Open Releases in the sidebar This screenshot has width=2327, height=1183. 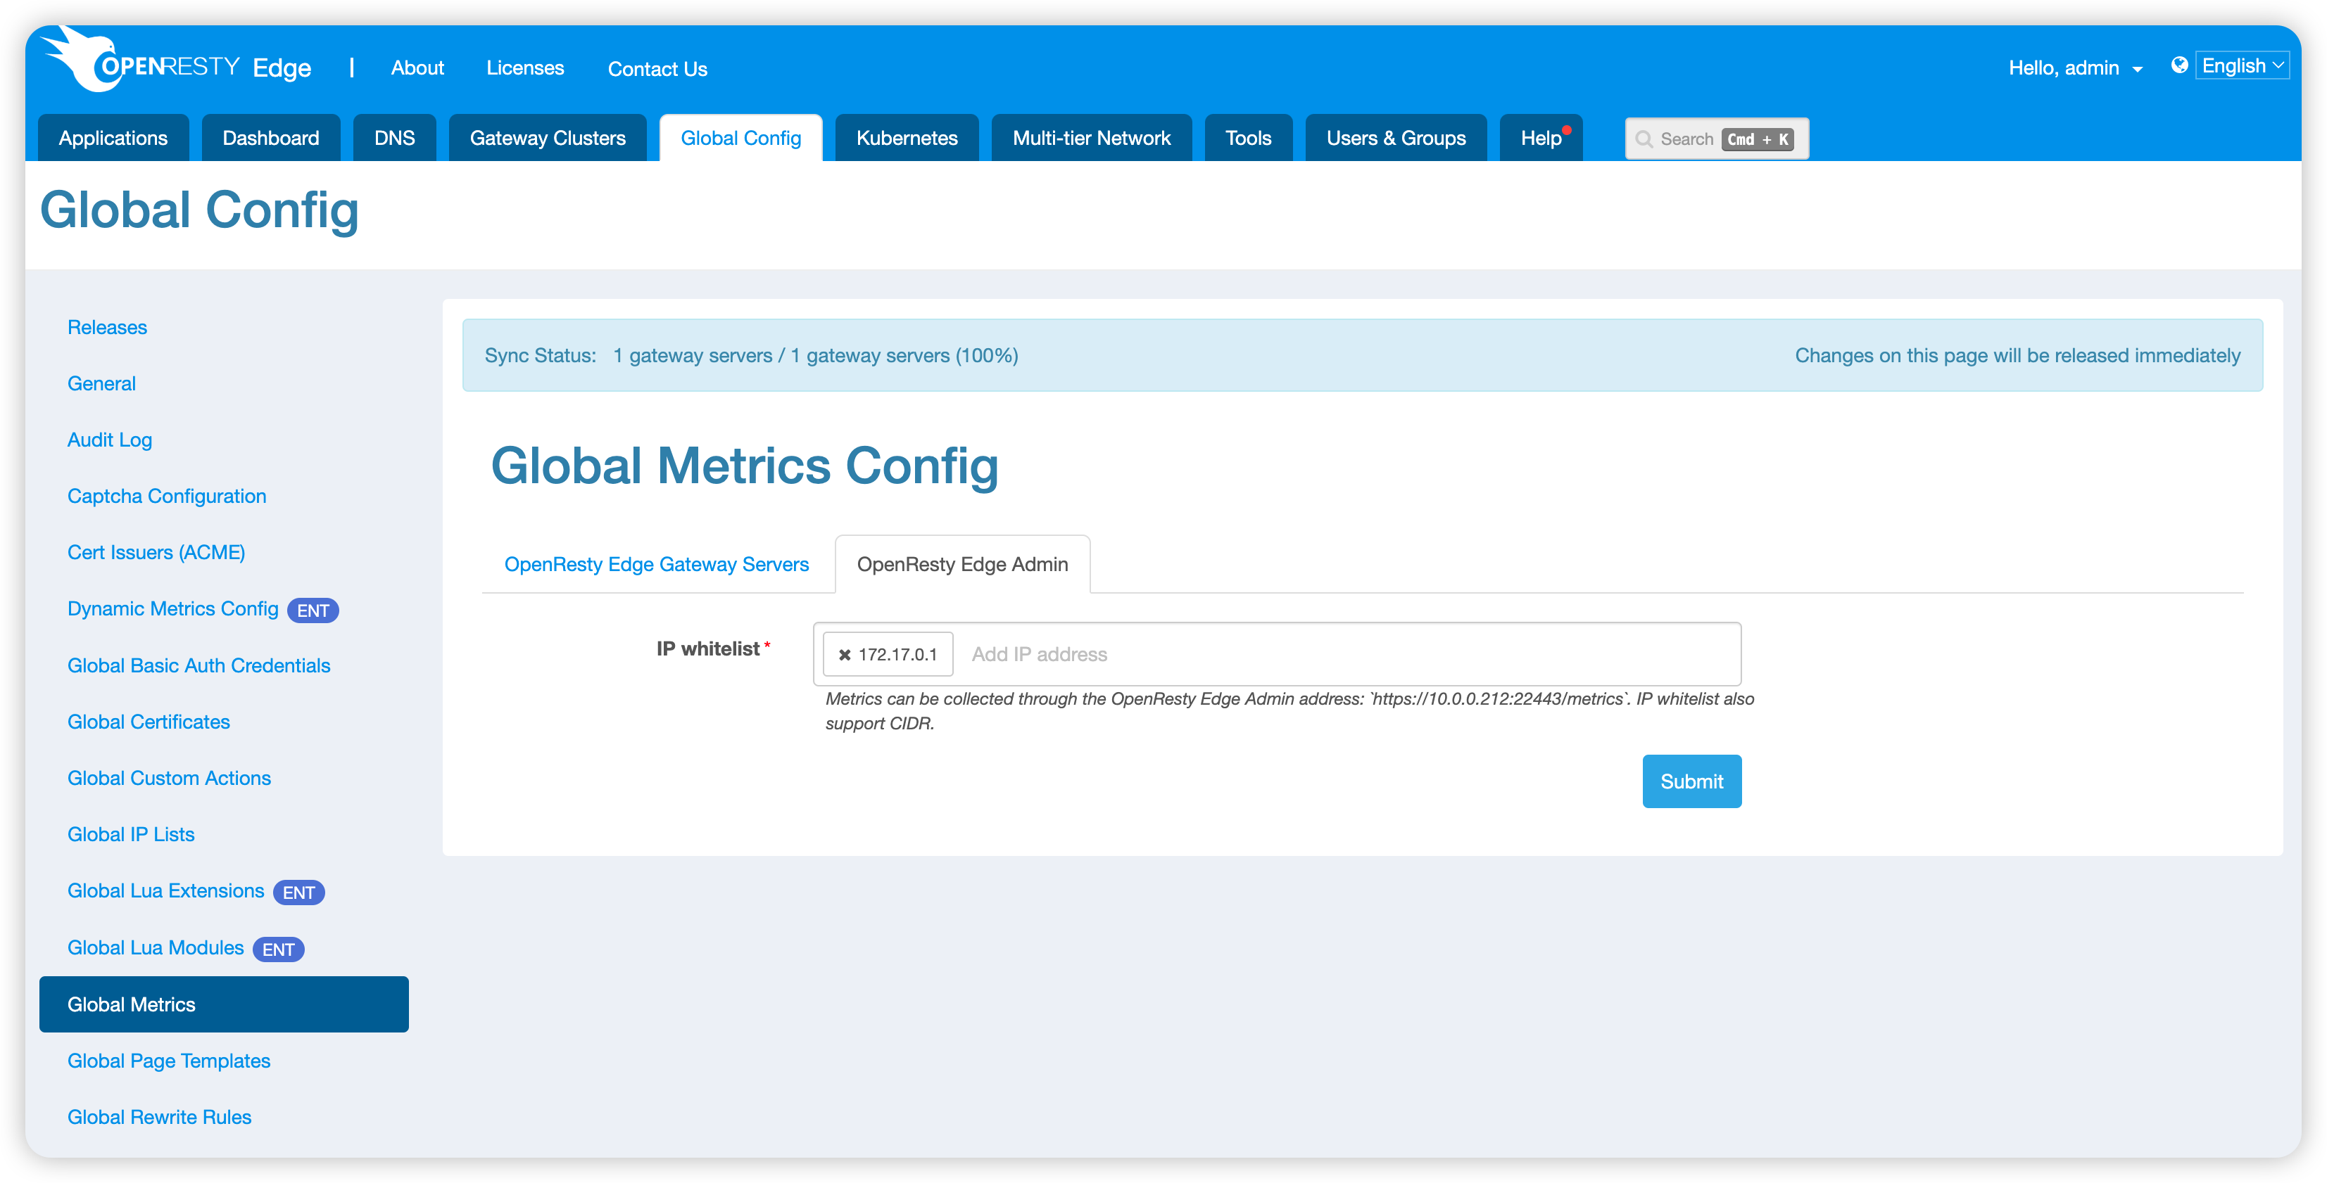coord(106,328)
